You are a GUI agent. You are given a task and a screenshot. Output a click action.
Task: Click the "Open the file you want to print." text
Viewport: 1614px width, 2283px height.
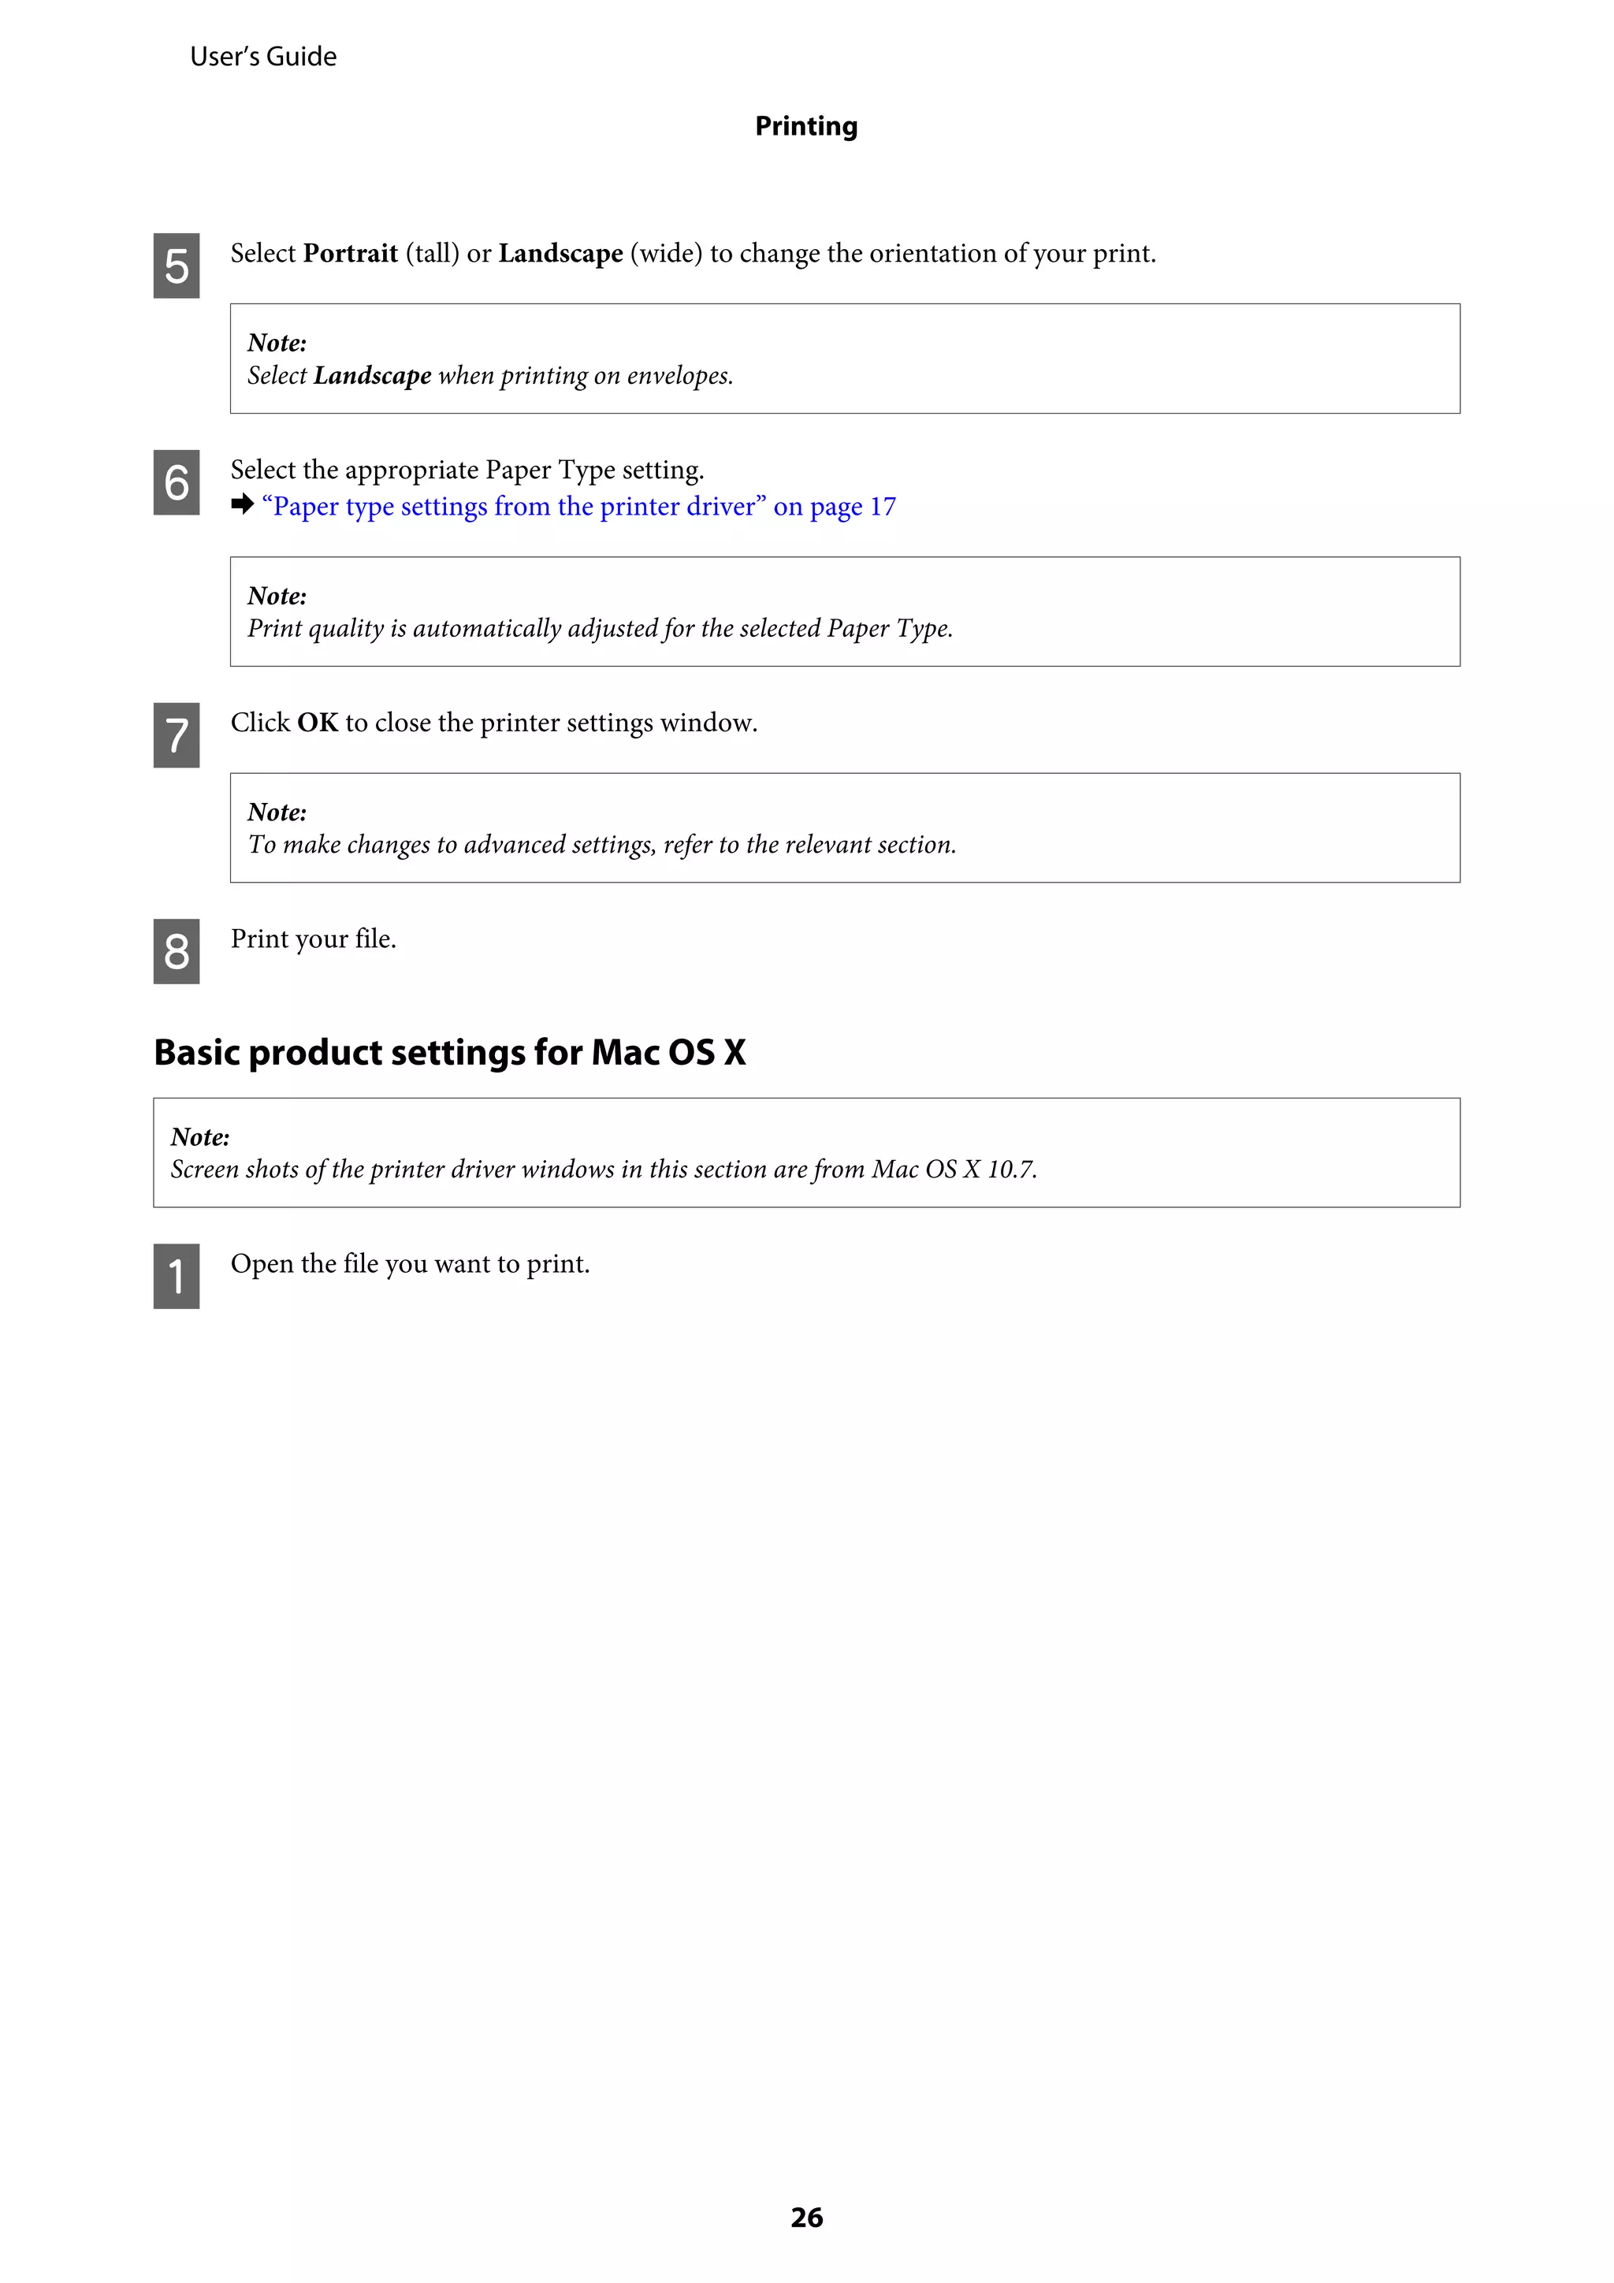click(x=410, y=1264)
